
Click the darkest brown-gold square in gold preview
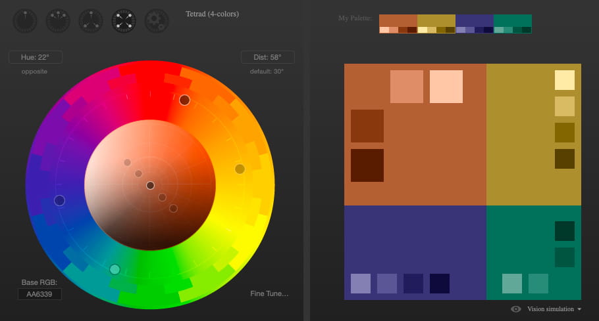pyautogui.click(x=565, y=159)
